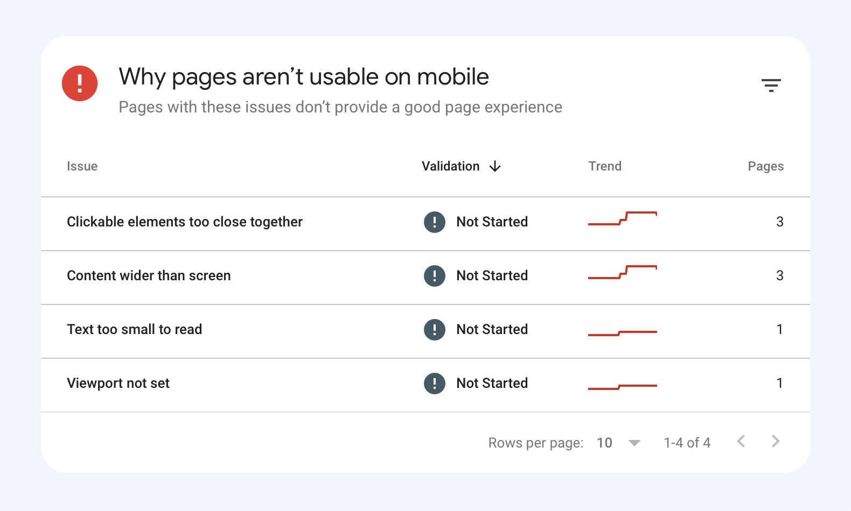
Task: Expand the rows per page dropdown arrow
Action: pos(634,443)
